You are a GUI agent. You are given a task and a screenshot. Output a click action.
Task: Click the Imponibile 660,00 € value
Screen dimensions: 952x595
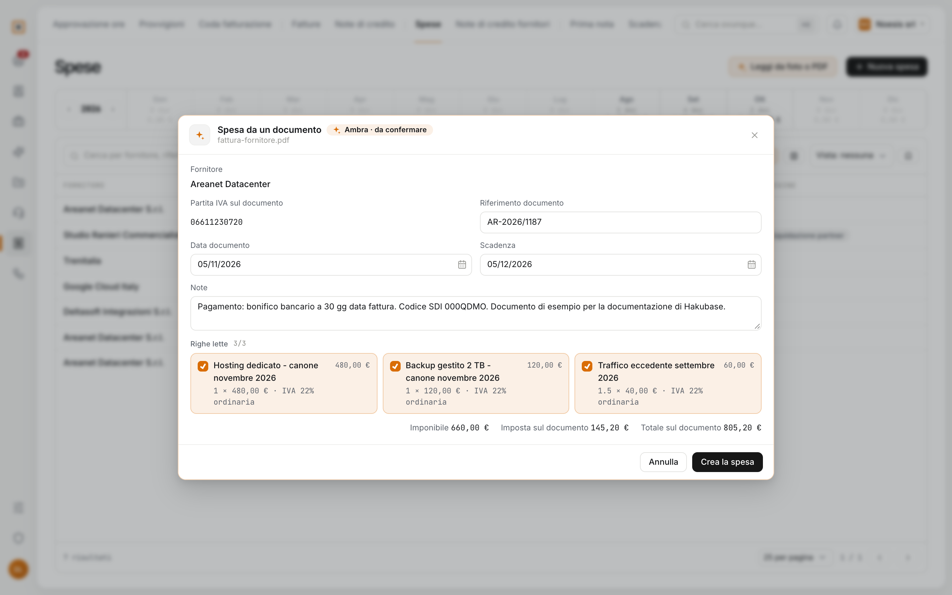[470, 428]
